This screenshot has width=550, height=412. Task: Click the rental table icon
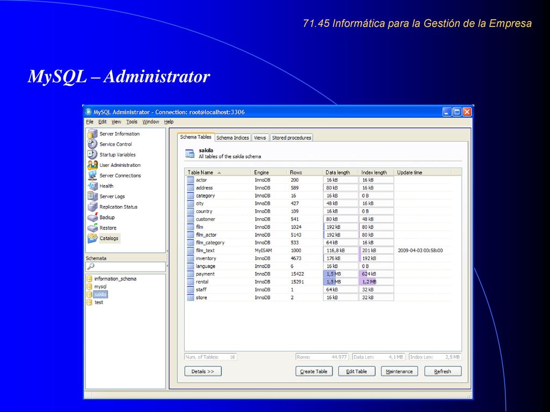pyautogui.click(x=191, y=282)
